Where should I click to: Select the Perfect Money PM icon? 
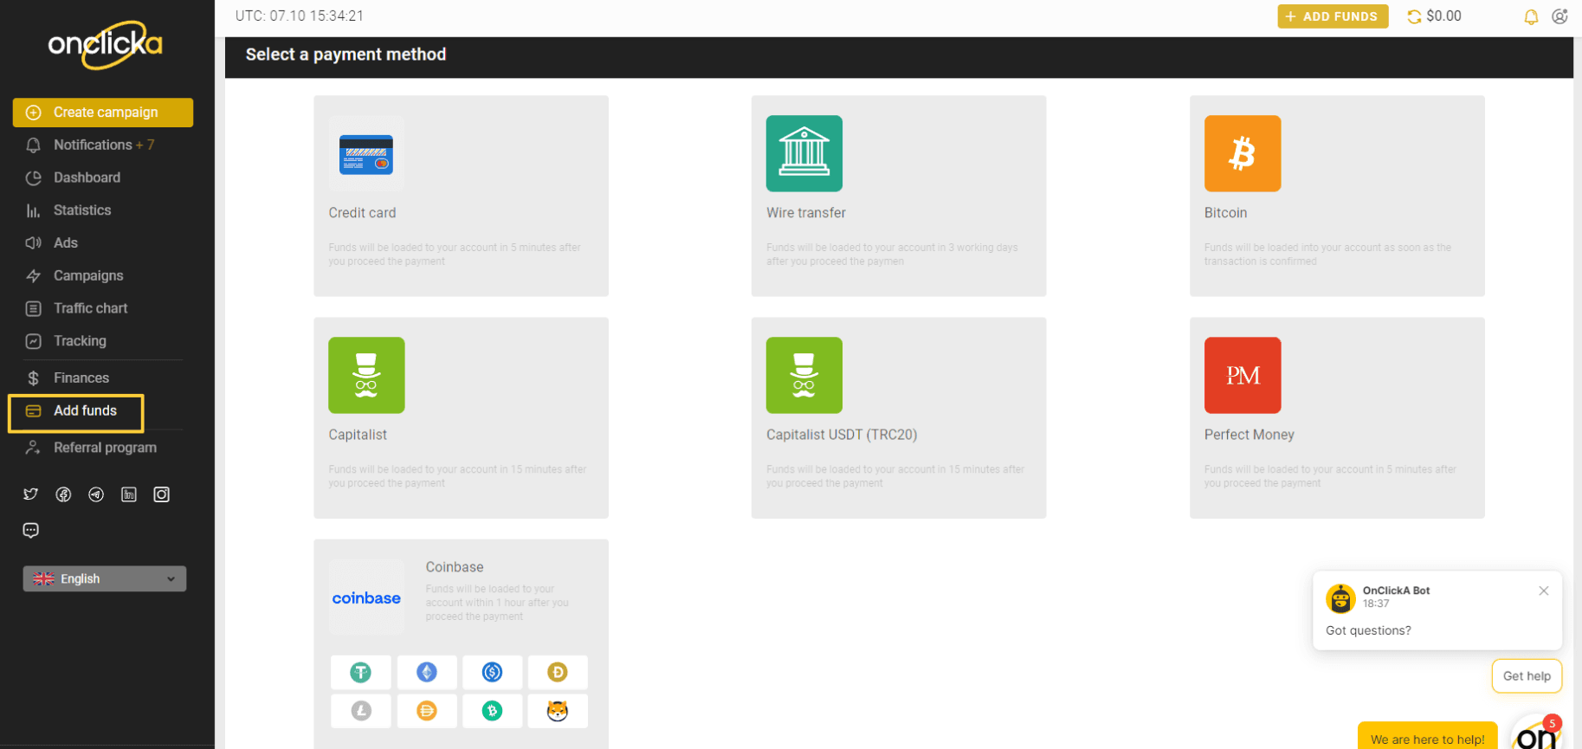(x=1242, y=375)
